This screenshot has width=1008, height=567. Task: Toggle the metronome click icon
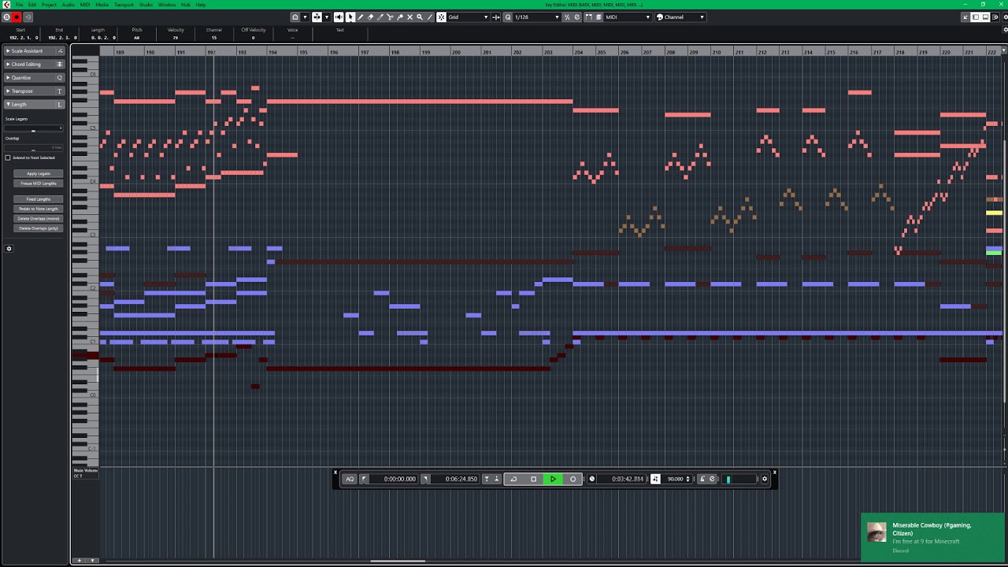pyautogui.click(x=703, y=479)
